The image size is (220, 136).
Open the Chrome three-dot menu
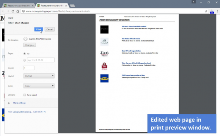tap(217, 11)
